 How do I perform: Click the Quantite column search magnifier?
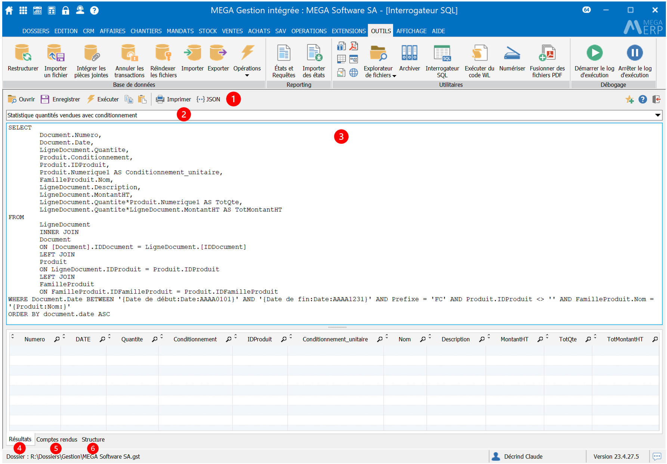[x=154, y=339]
